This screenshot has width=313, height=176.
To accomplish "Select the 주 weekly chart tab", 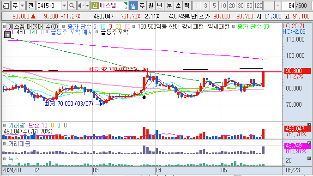I will click(142, 6).
